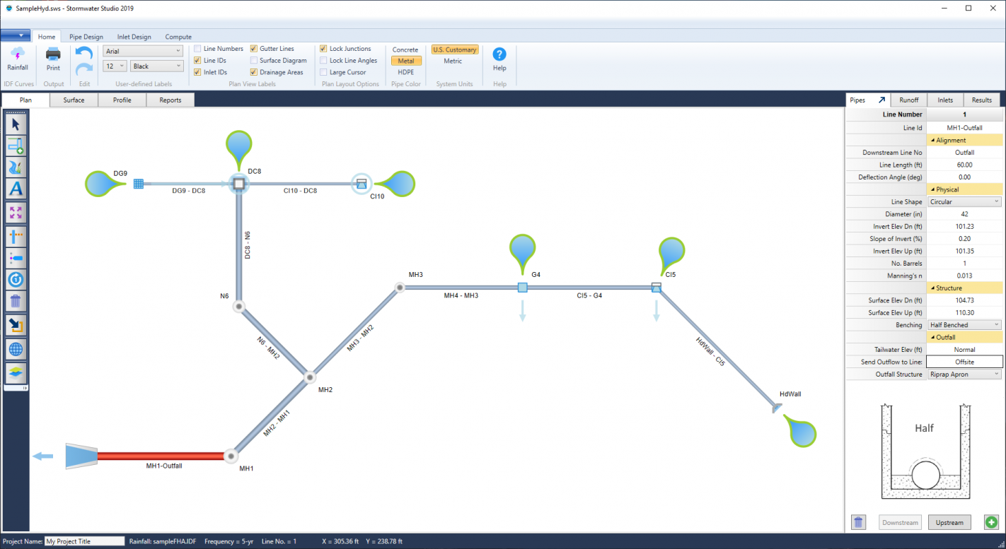The height and width of the screenshot is (549, 1006).
Task: Toggle the Inlet IDs checkbox
Action: pyautogui.click(x=197, y=72)
